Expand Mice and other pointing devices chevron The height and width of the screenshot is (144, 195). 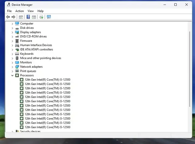point(12,58)
